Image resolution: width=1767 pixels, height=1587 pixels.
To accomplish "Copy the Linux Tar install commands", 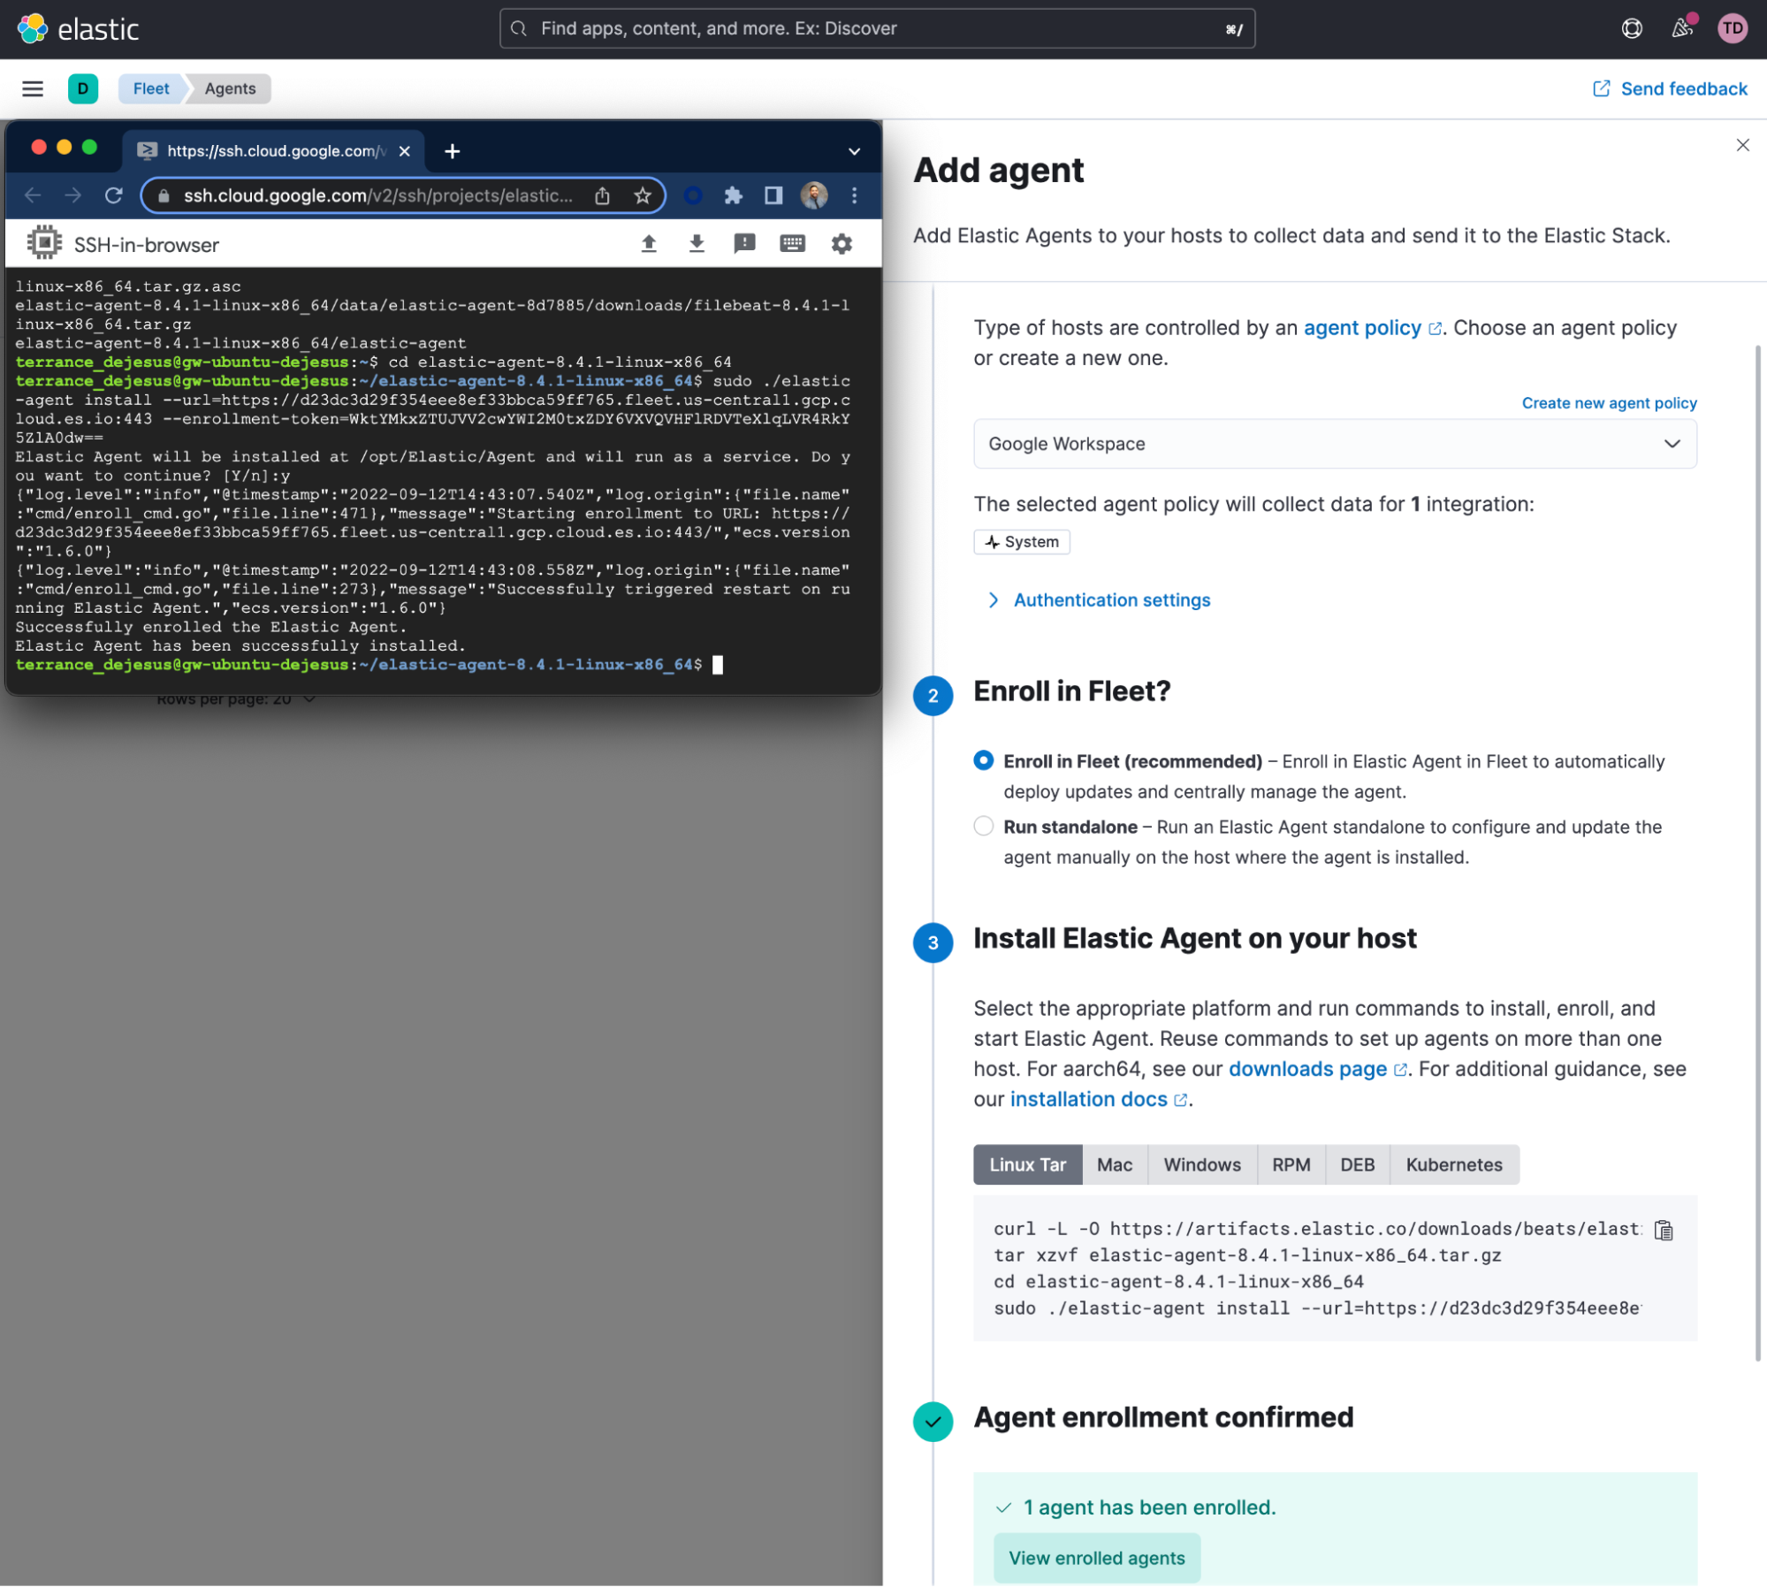I will (x=1664, y=1230).
